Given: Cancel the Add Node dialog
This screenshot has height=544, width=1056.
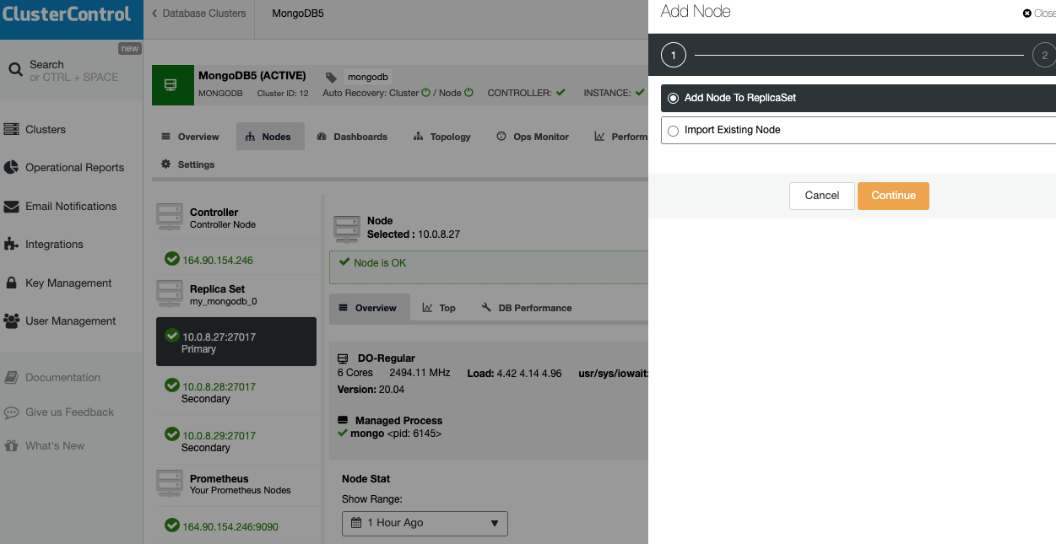Looking at the screenshot, I should coord(822,196).
